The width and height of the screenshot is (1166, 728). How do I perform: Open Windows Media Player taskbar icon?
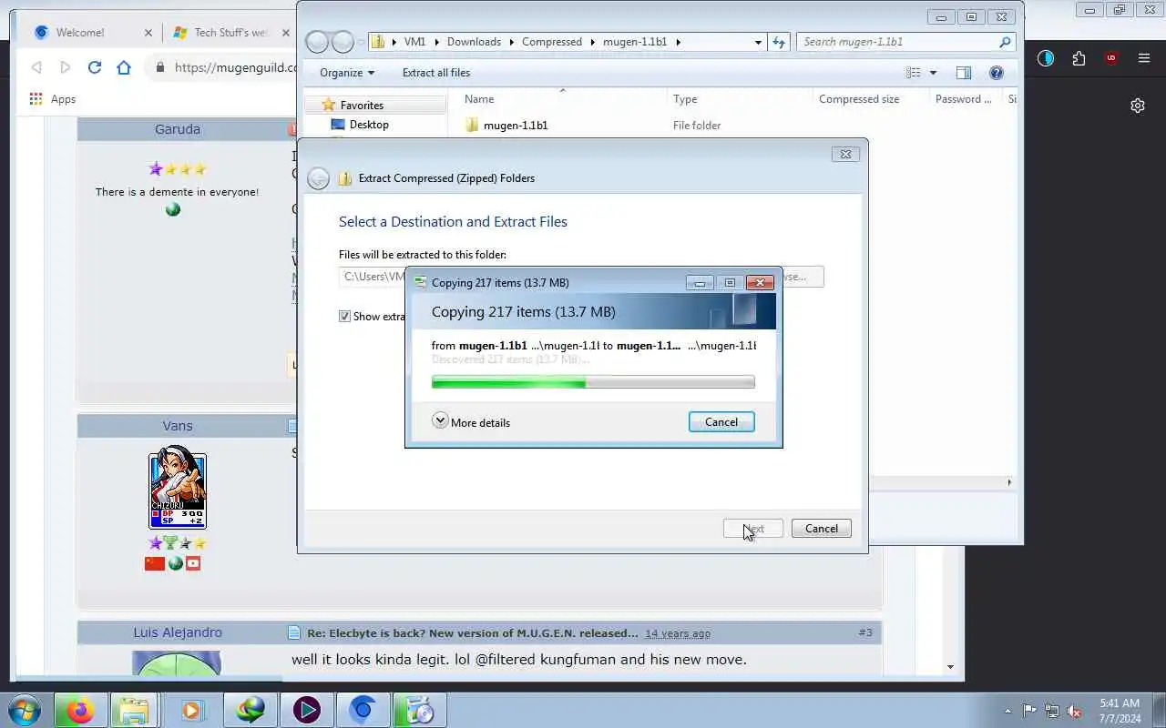coord(191,710)
